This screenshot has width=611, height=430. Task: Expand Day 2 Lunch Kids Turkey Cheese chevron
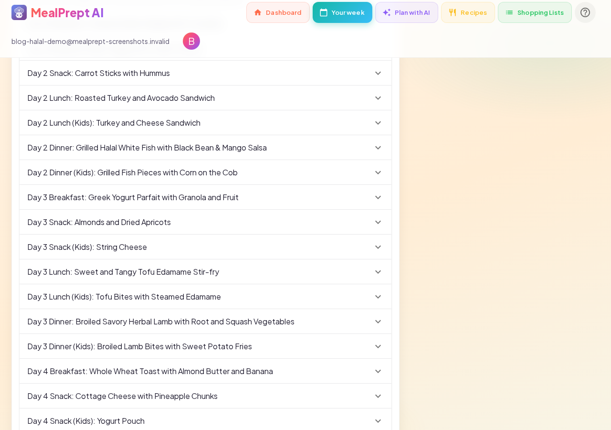378,123
